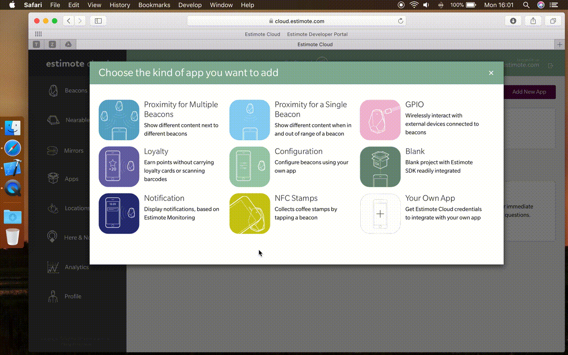Open the Apps sidebar section
Screen dimensions: 568x355
(x=63, y=179)
